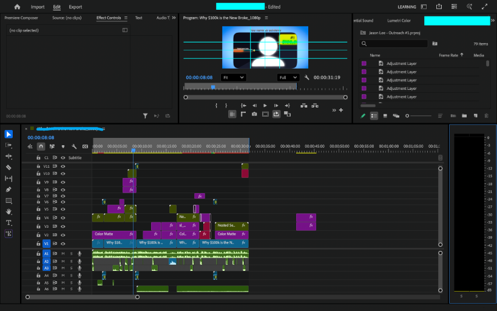This screenshot has height=311, width=497.
Task: Click the Comparison View button
Action: tap(287, 114)
